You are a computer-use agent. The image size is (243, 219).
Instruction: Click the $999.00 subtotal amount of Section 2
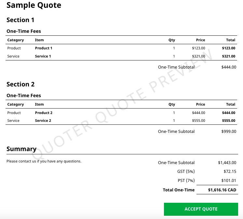click(x=229, y=132)
